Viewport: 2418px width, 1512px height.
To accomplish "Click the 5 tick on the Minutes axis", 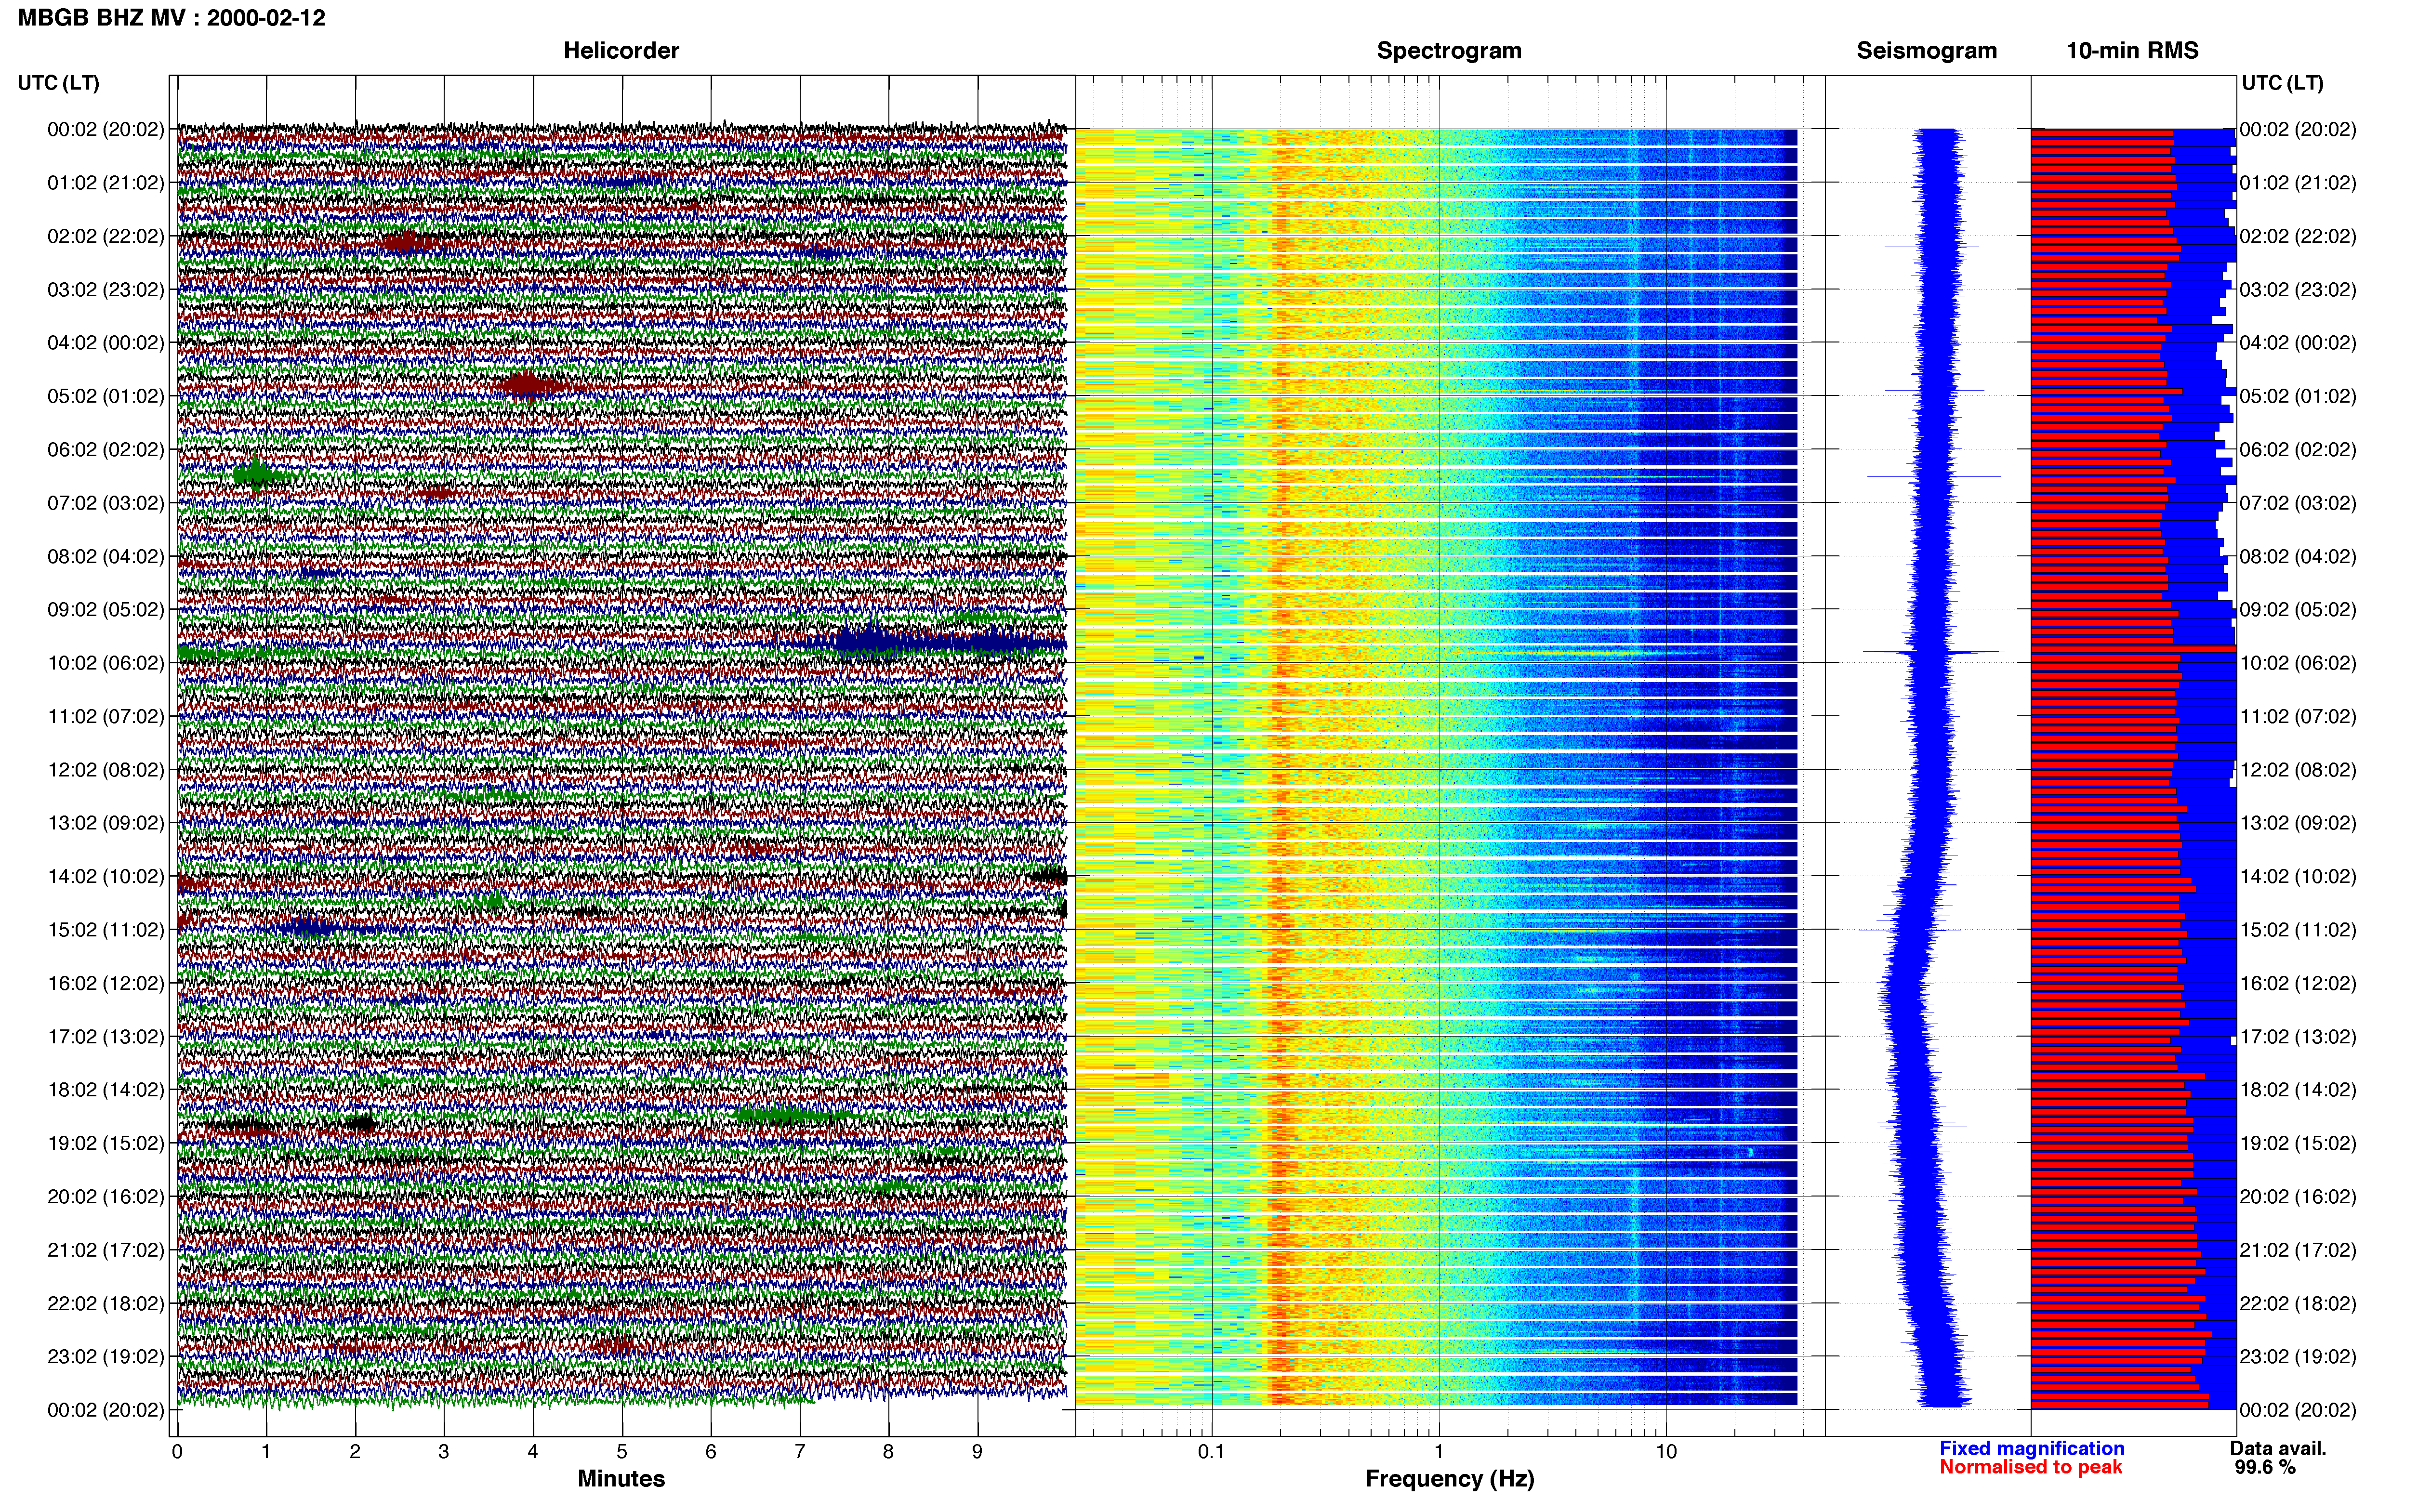I will tap(622, 1452).
